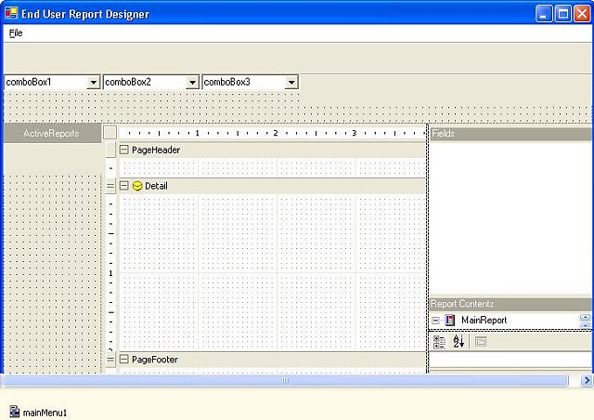Open the File menu
The image size is (594, 420).
point(15,33)
